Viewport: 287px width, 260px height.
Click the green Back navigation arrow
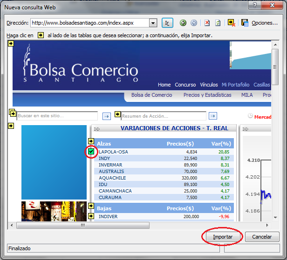183,23
